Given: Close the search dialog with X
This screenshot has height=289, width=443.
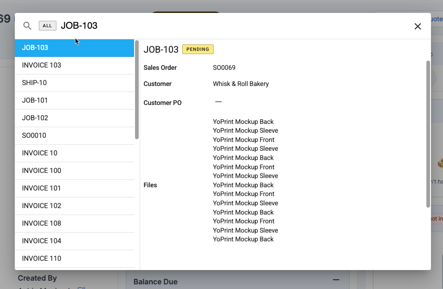Looking at the screenshot, I should point(418,26).
